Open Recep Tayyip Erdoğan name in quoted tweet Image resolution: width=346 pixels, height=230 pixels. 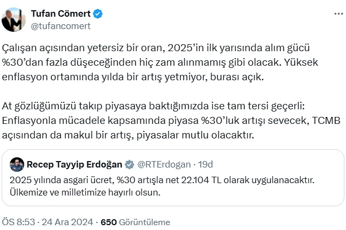click(x=74, y=164)
